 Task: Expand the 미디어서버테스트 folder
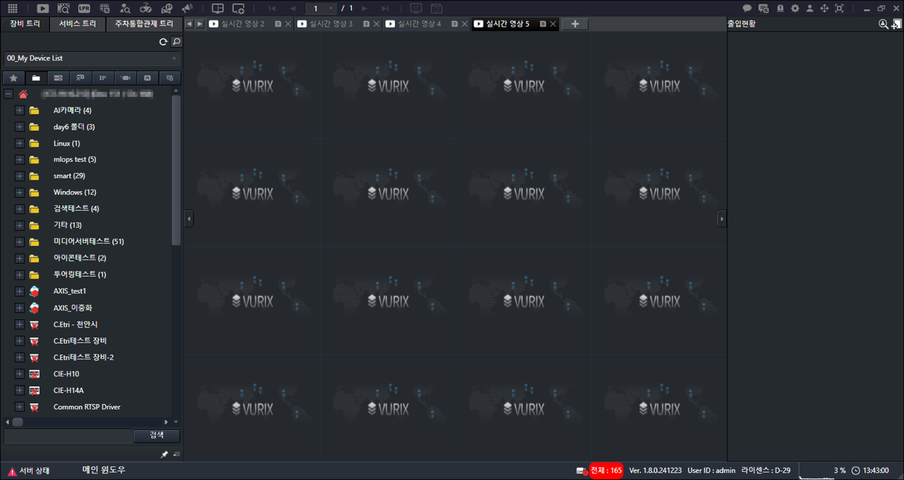pos(19,242)
